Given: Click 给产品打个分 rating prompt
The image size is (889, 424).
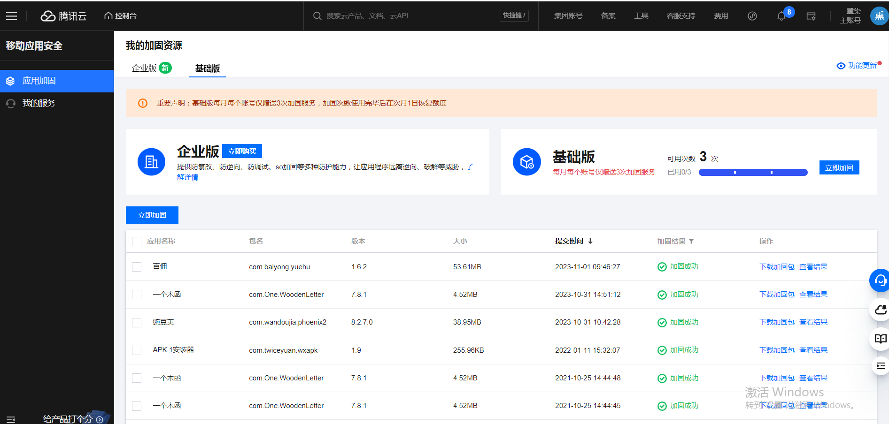Looking at the screenshot, I should pos(73,419).
